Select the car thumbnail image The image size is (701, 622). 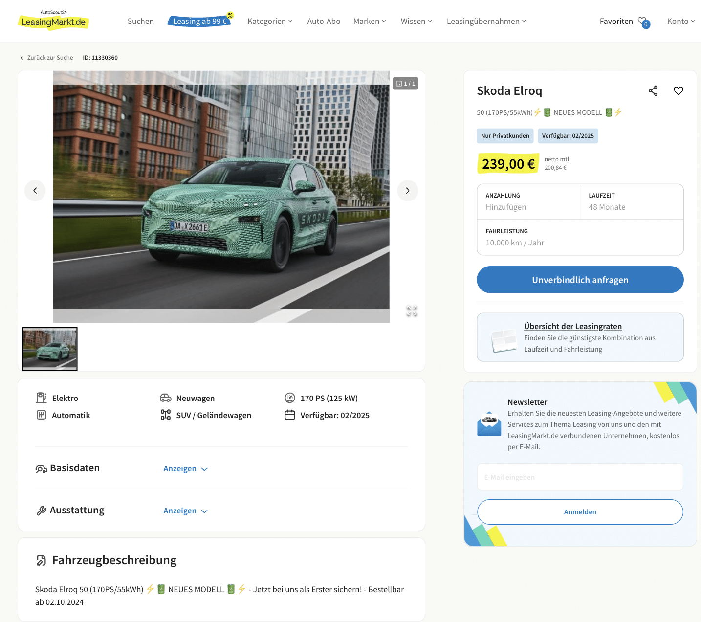50,349
